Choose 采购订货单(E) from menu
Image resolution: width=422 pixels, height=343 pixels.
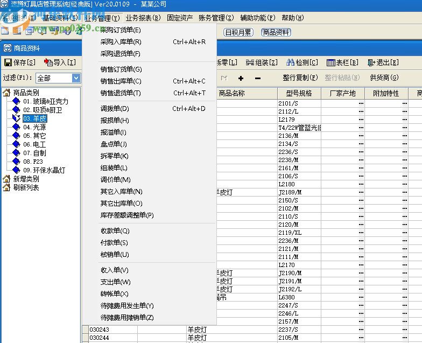(150, 30)
